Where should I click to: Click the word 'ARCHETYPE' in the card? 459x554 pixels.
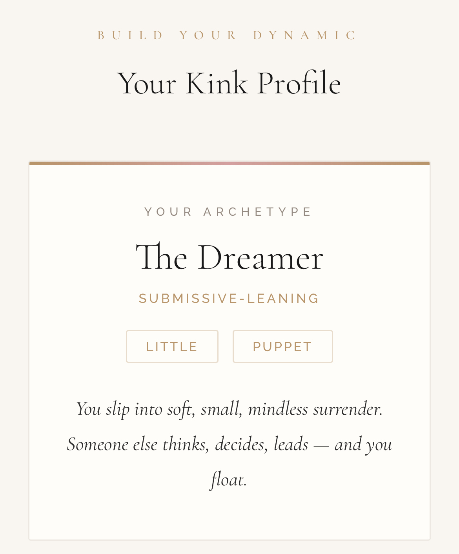click(258, 212)
